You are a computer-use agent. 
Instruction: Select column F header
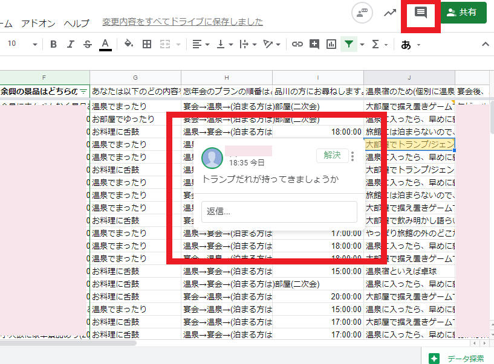pos(44,77)
